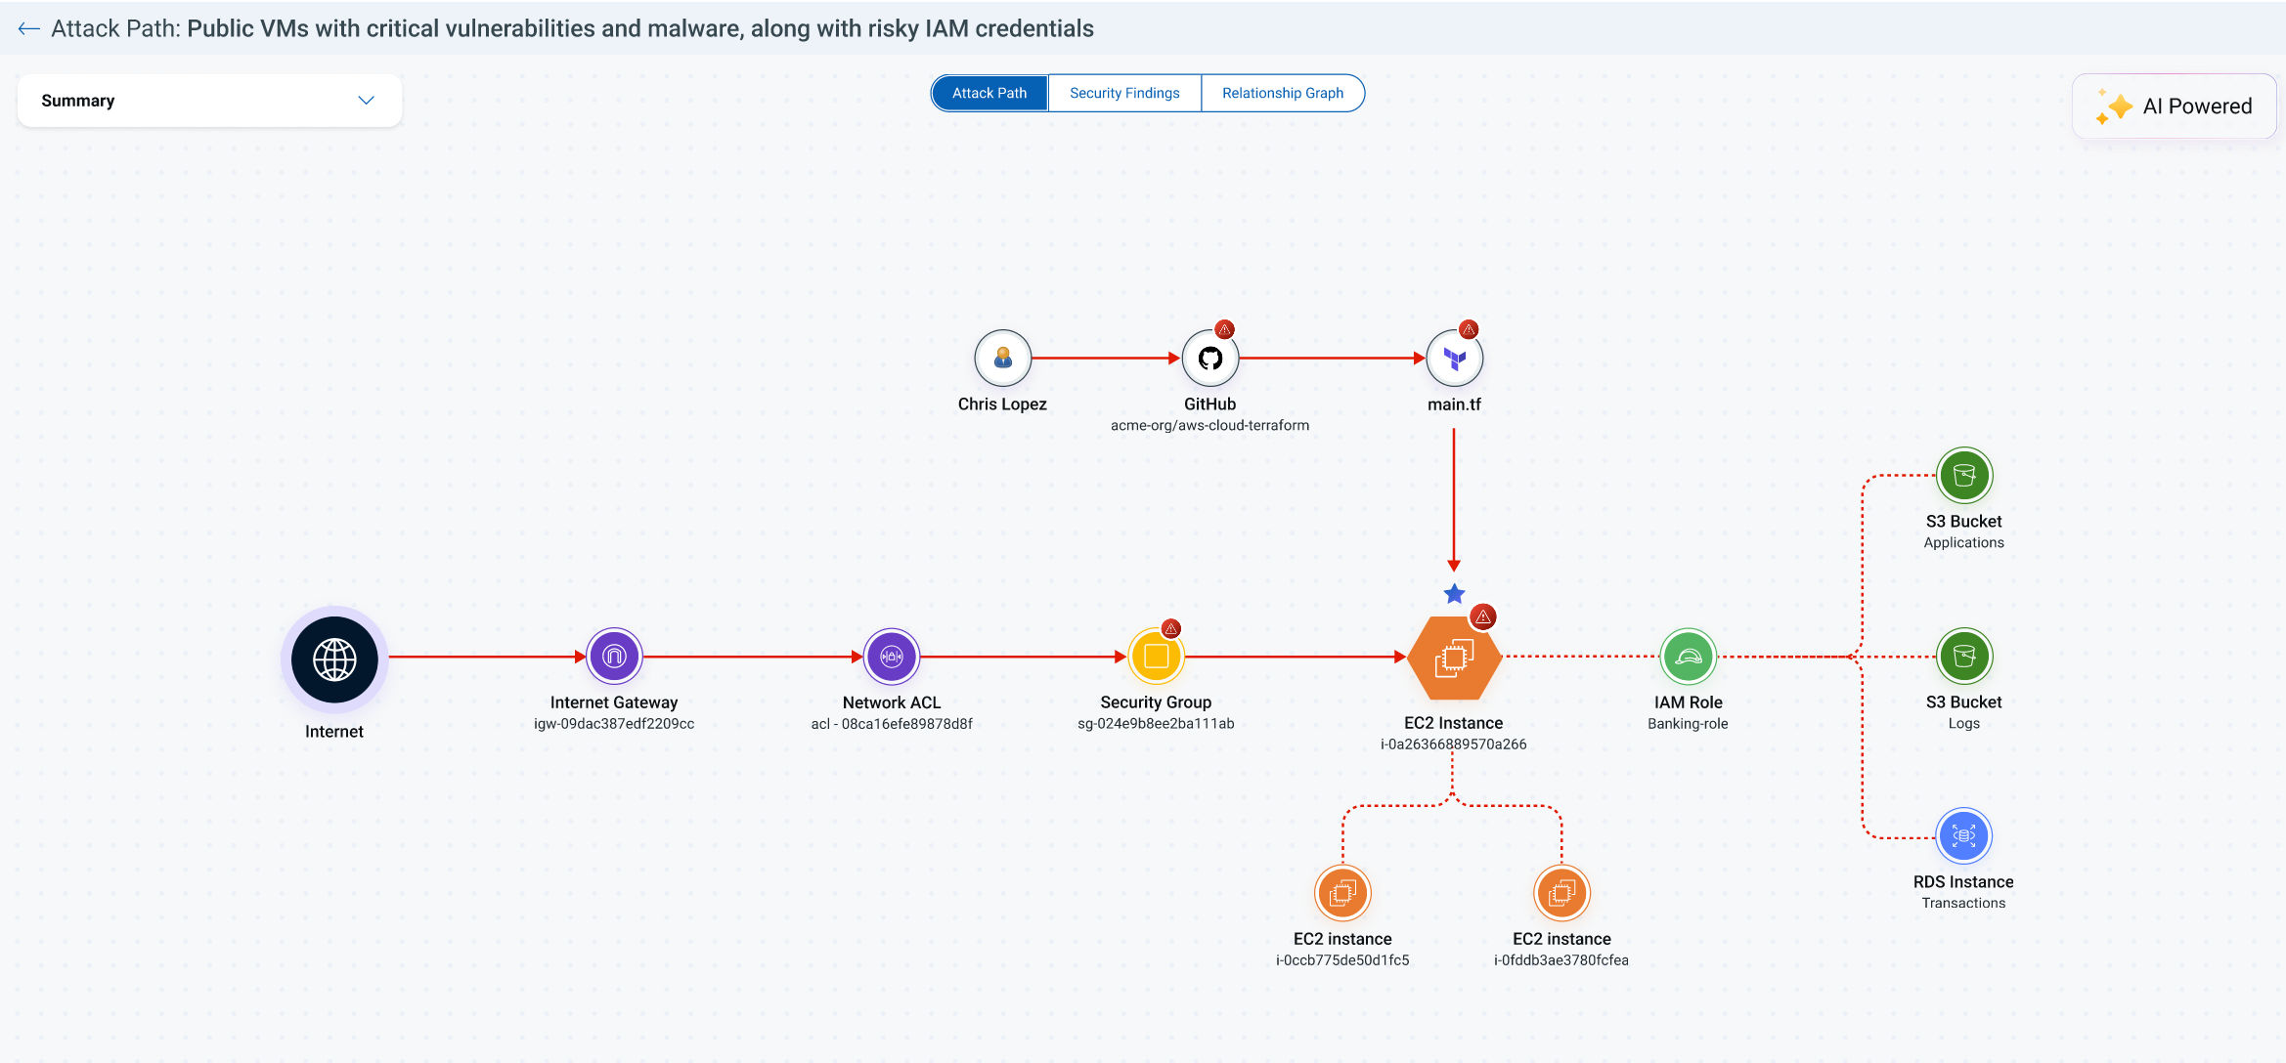The width and height of the screenshot is (2286, 1063).
Task: Click the S3 Bucket Logs node
Action: pos(1963,656)
